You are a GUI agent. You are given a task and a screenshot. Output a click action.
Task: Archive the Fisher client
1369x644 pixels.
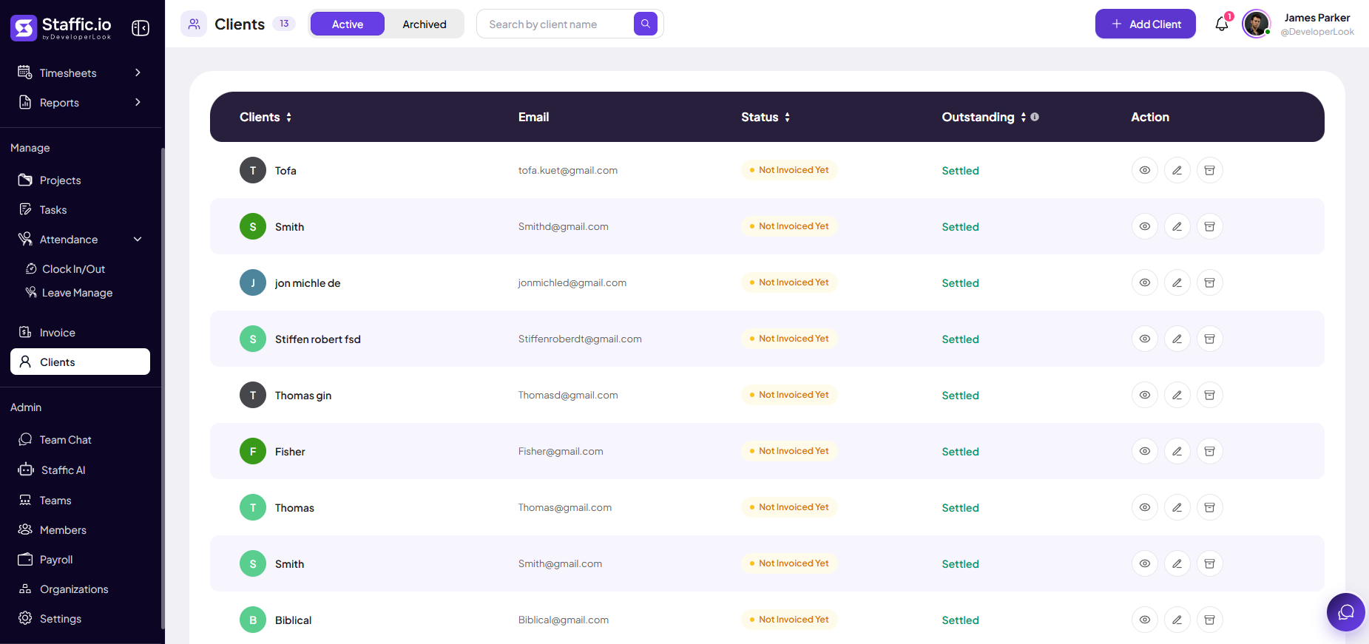click(1210, 451)
